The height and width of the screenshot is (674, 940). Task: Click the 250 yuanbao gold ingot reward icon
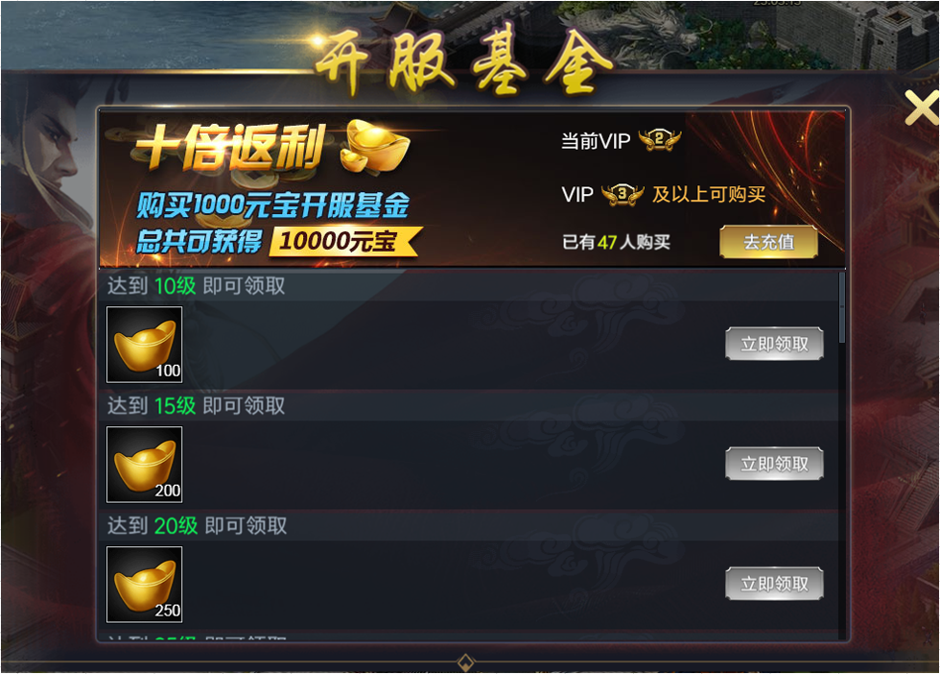(x=144, y=585)
